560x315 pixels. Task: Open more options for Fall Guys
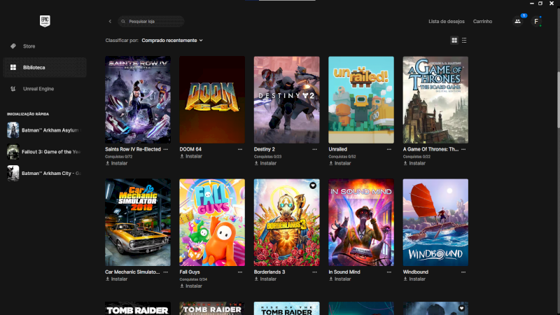click(240, 272)
